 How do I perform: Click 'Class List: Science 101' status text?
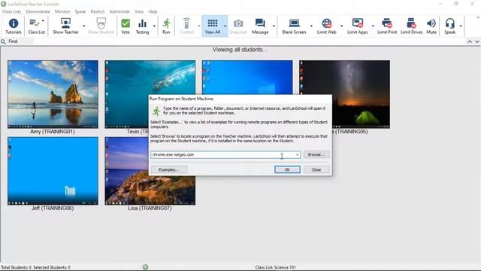275,267
